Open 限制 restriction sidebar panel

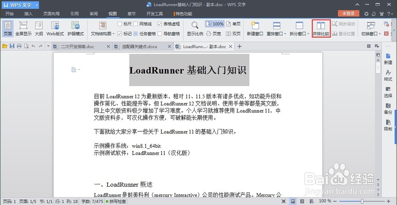tap(388, 125)
